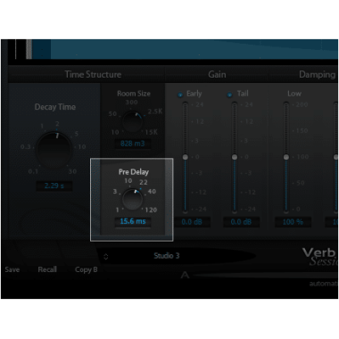Click the Pre Delay label

pos(134,172)
